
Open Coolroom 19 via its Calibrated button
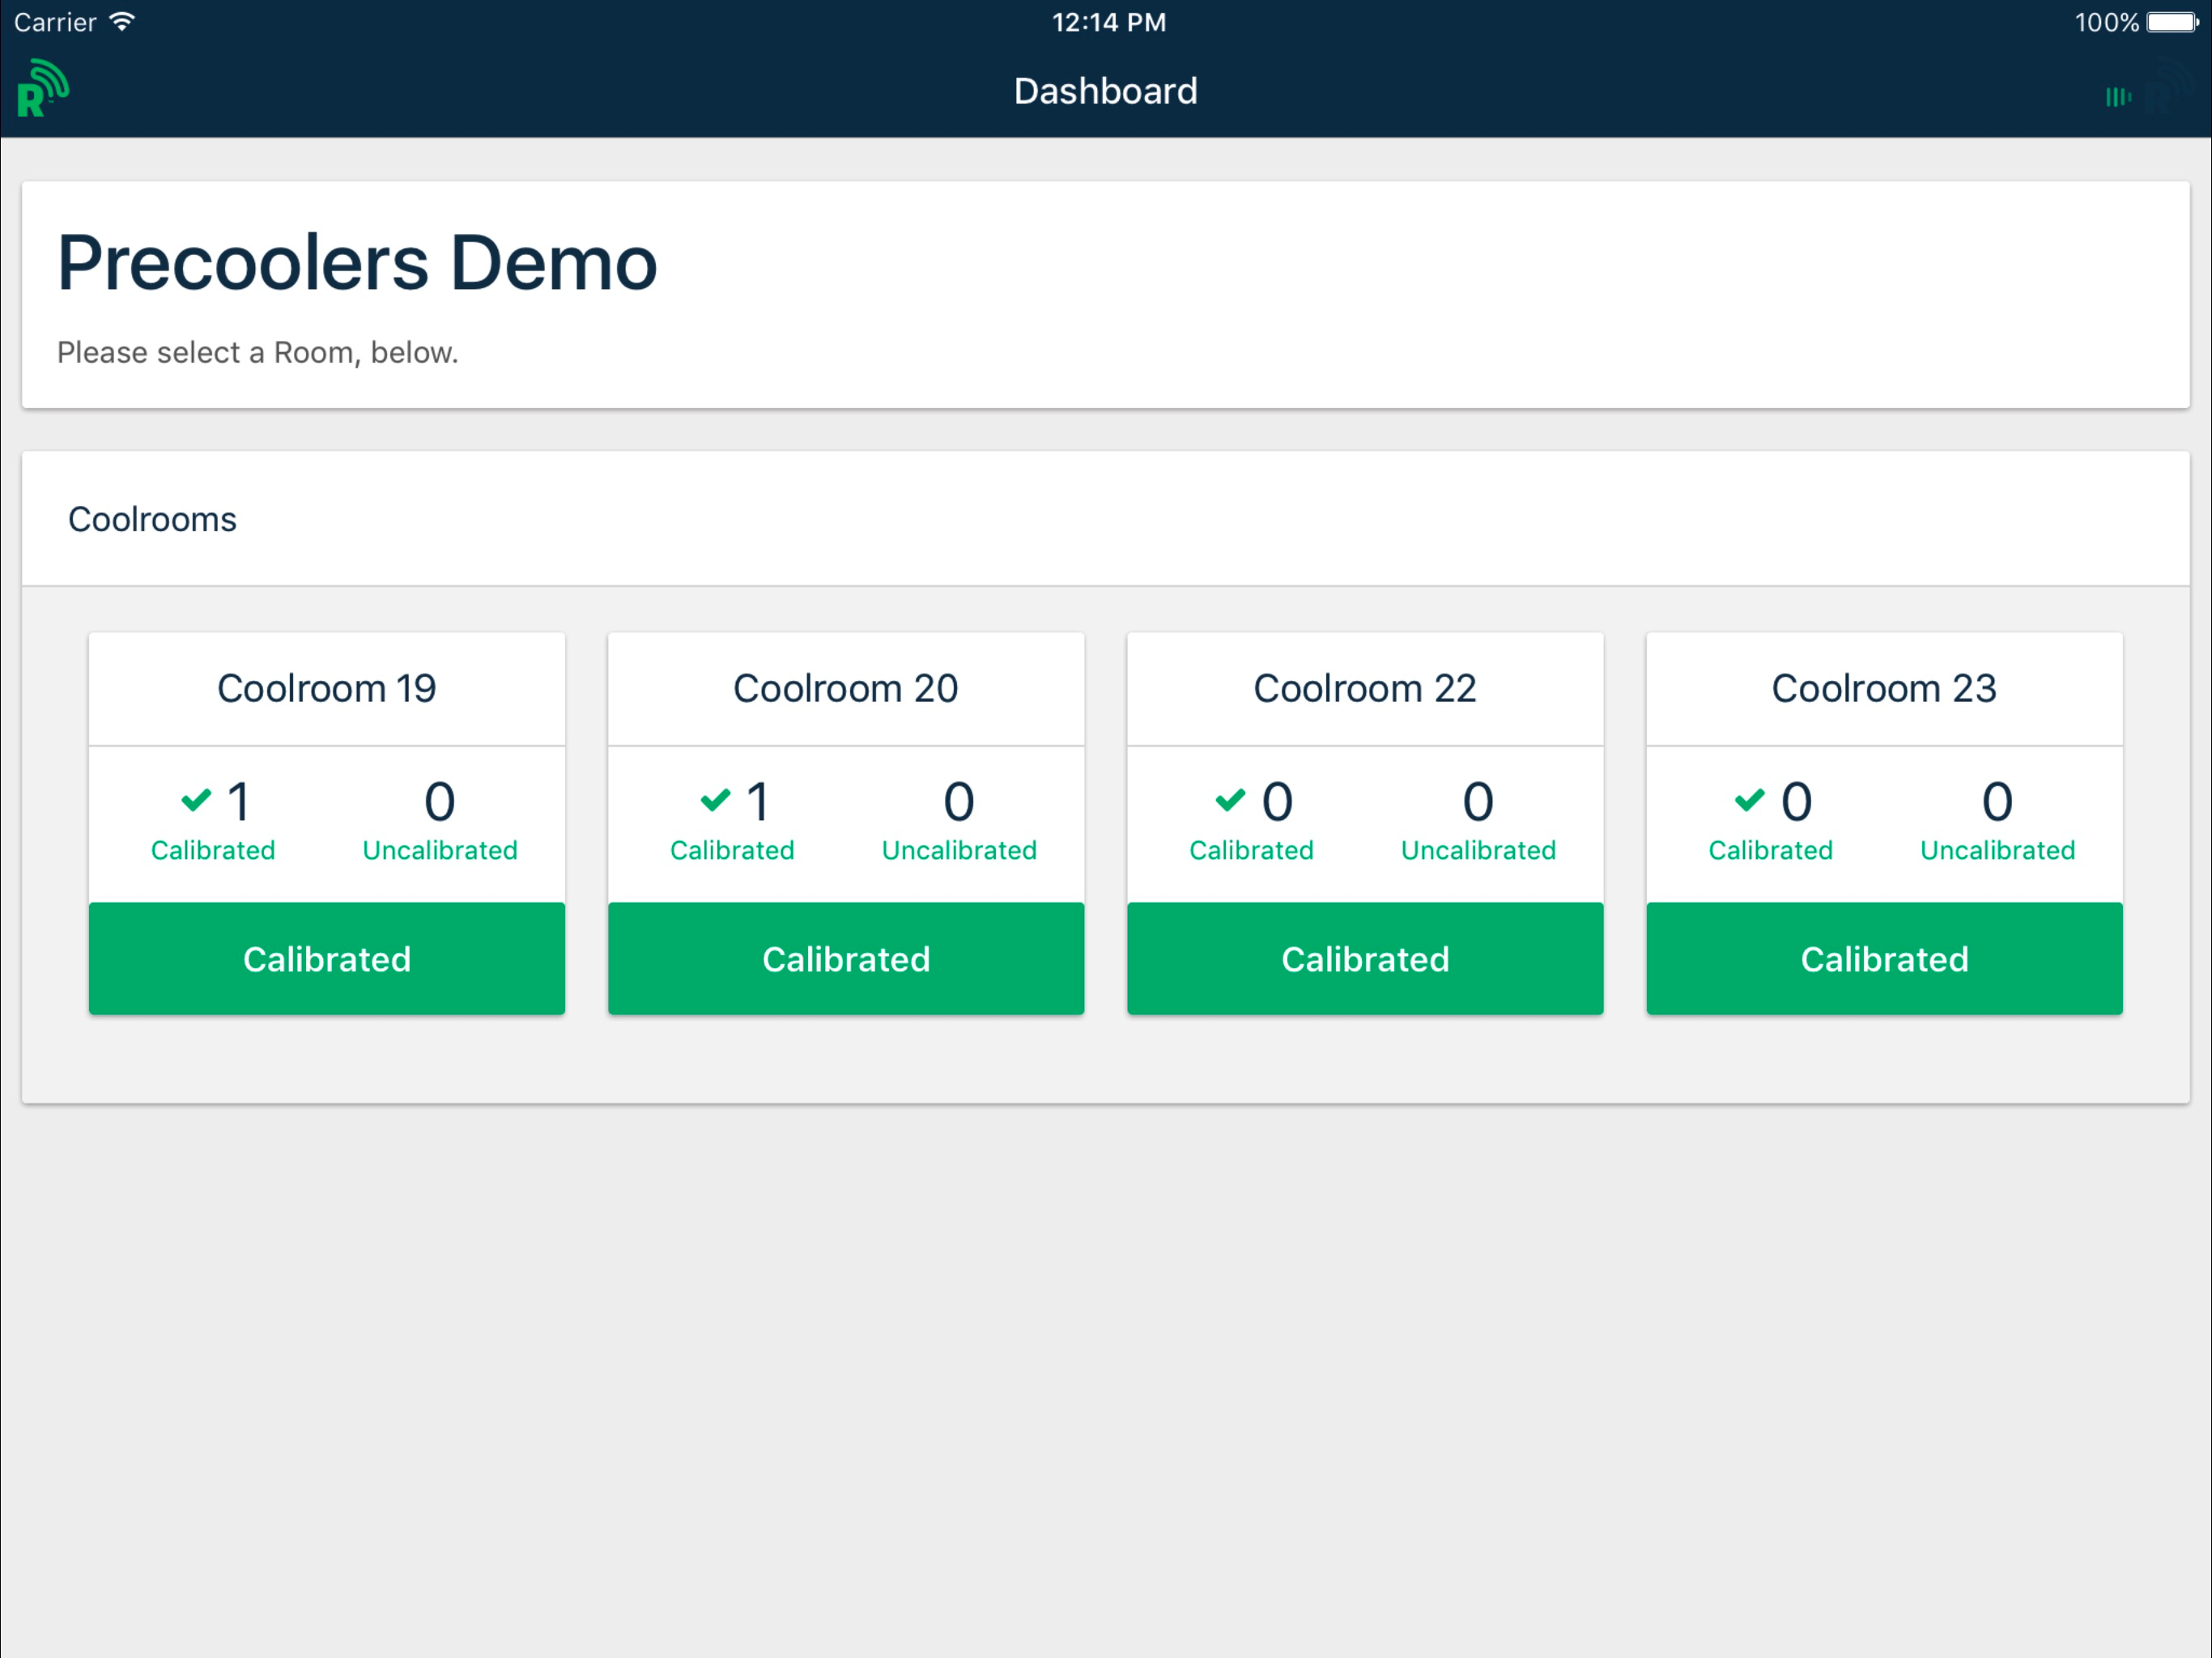pyautogui.click(x=327, y=959)
